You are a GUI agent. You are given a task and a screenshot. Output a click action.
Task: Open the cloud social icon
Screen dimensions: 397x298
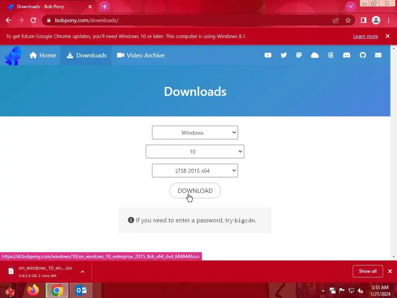pos(315,55)
